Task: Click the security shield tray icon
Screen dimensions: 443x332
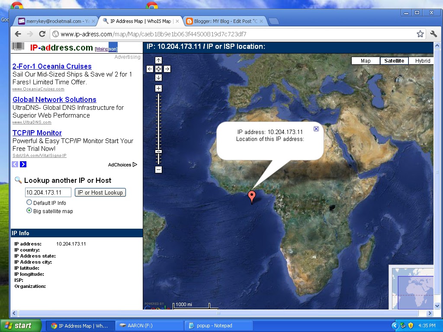Action: tap(411, 326)
